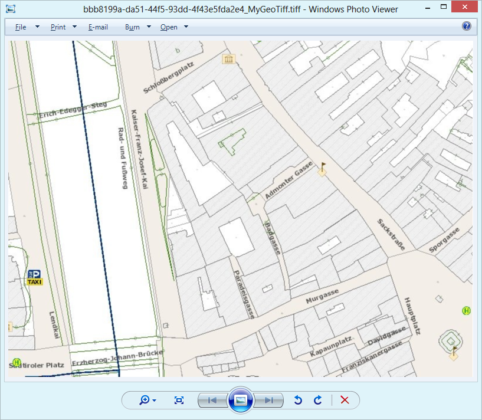This screenshot has height=420, width=482.
Task: Click the flag marker on Sackstraße
Action: [x=322, y=169]
